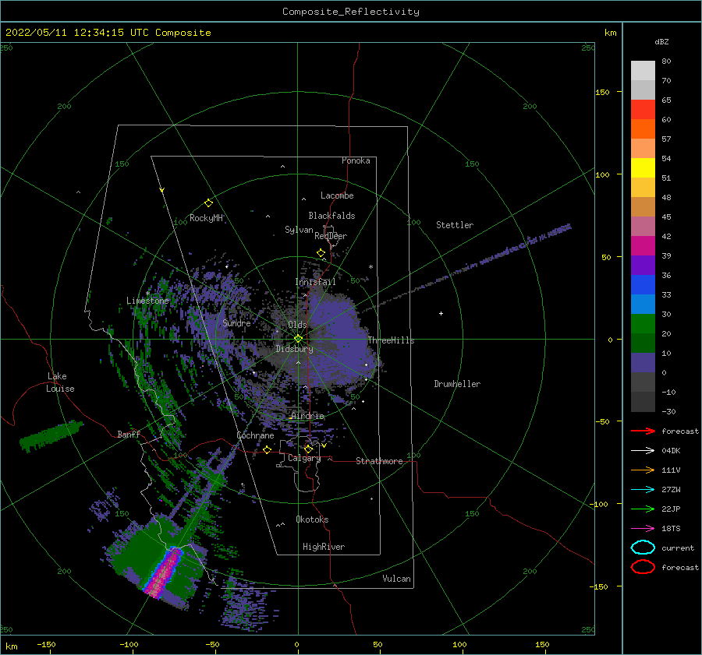Click the Limestone label

[147, 301]
